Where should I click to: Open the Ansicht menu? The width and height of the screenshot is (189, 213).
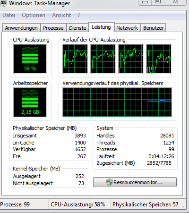61,15
